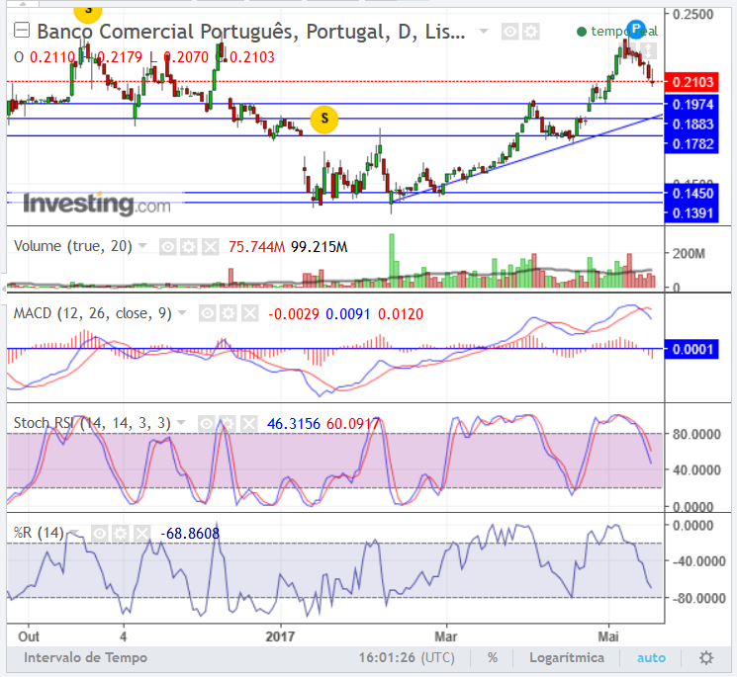Click the Mai date on time axis
Viewport: 737px width, 677px height.
tap(607, 636)
